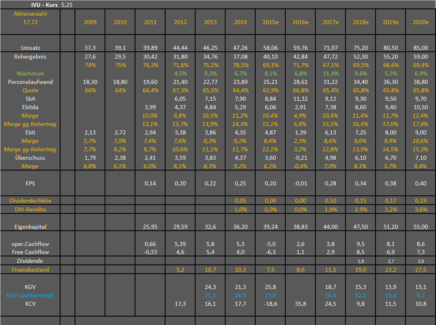The width and height of the screenshot is (436, 325).
Task: Click the share count value 17,72
Action: [x=30, y=22]
